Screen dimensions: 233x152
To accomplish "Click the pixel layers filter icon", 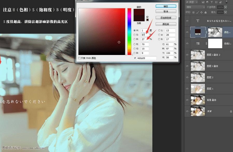I will pos(203,2).
